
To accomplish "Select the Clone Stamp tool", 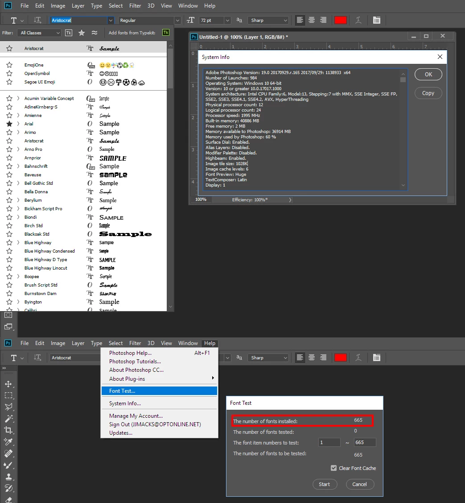I will [x=8, y=477].
